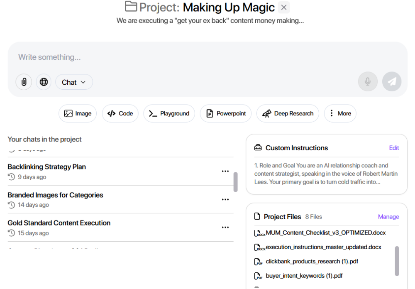Viewport: 415px width, 289px height.
Task: Open the Chat mode dropdown
Action: tap(74, 82)
